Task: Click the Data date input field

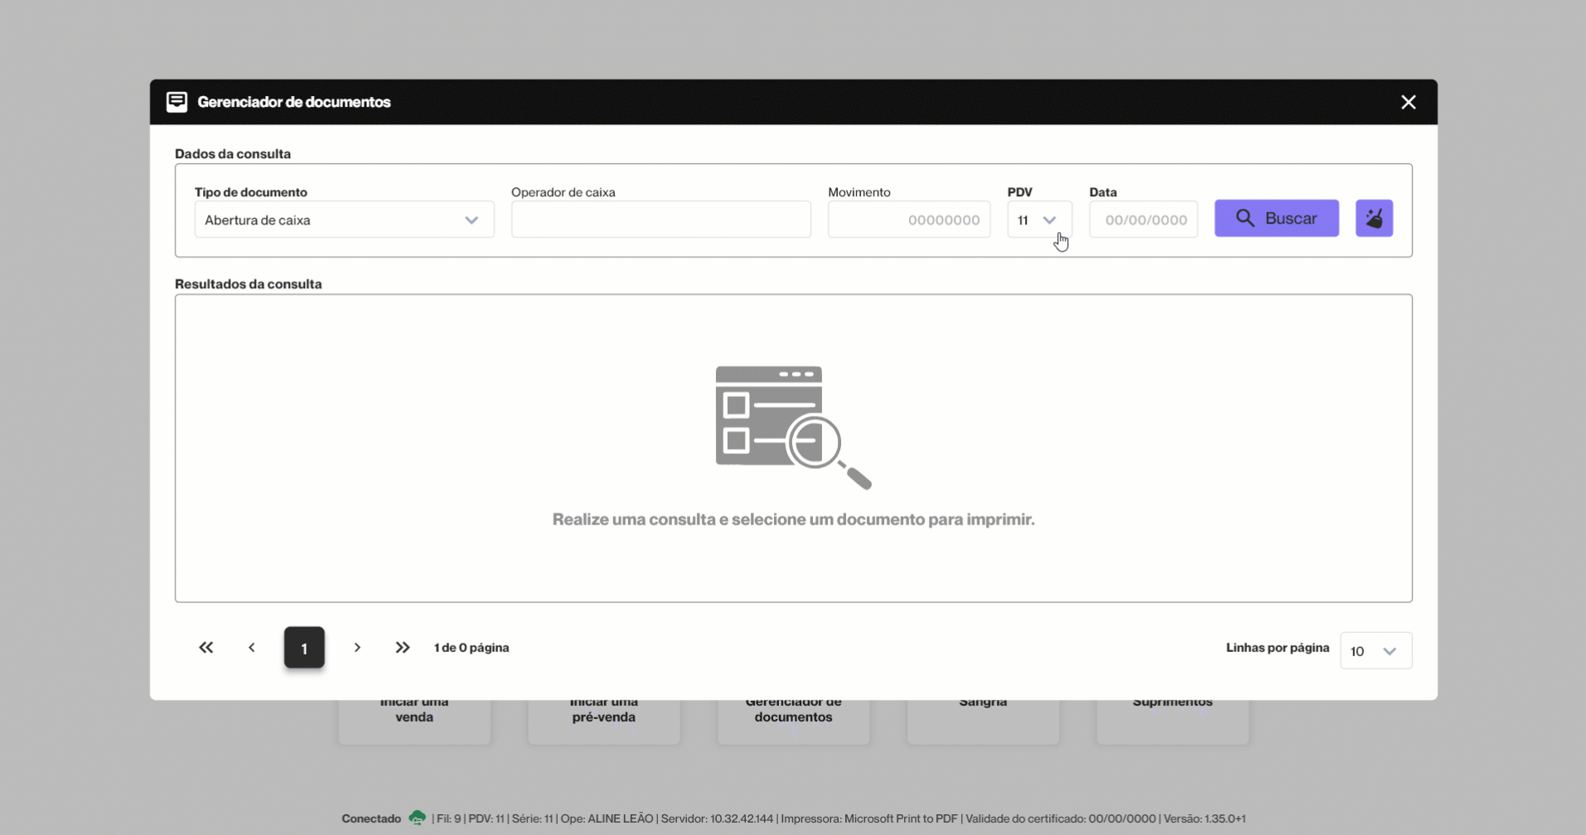Action: pos(1143,220)
